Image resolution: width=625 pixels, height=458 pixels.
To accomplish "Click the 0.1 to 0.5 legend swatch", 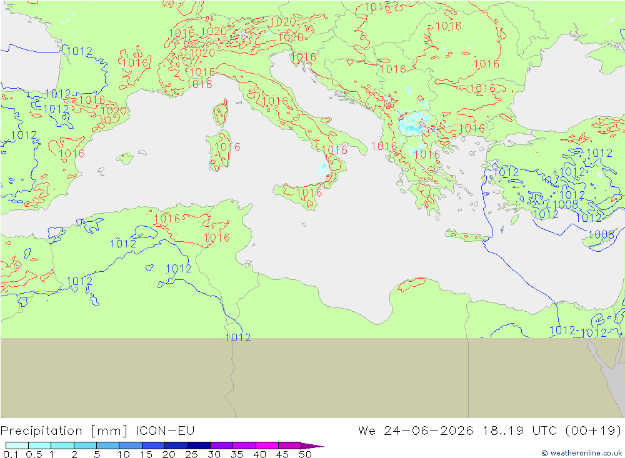I will (17, 446).
